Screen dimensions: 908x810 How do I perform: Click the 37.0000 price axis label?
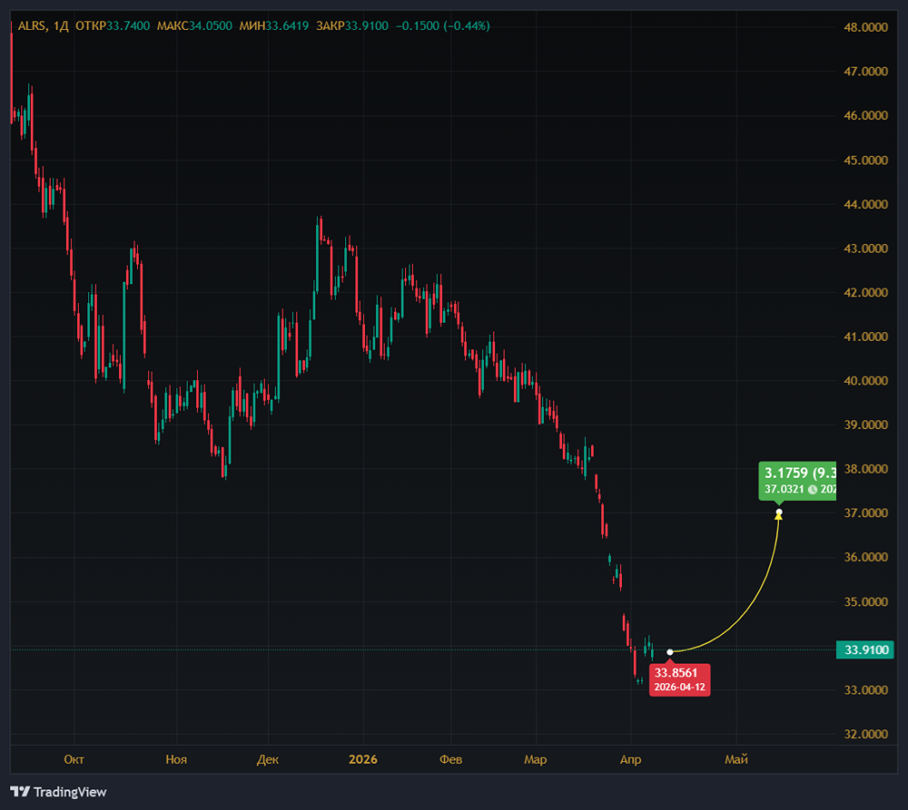[x=865, y=513]
